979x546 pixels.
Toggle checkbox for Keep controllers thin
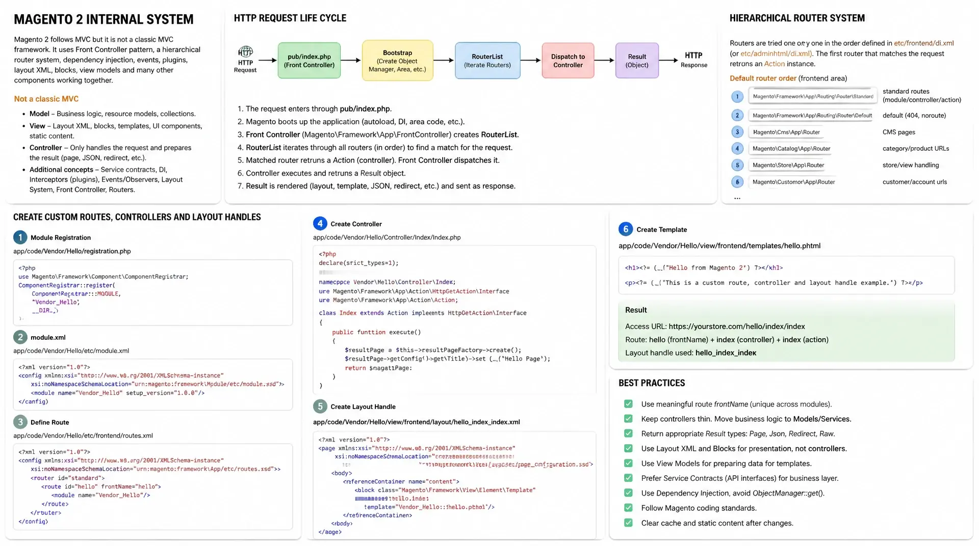(x=628, y=419)
